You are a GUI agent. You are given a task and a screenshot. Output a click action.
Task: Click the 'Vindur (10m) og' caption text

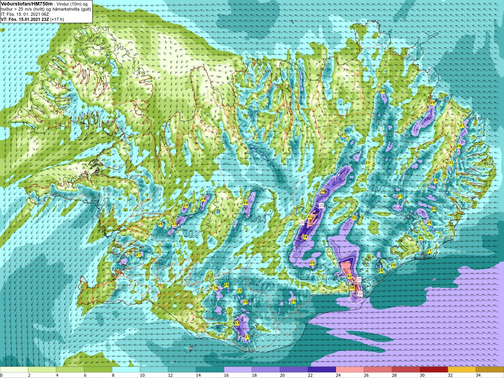[73, 4]
